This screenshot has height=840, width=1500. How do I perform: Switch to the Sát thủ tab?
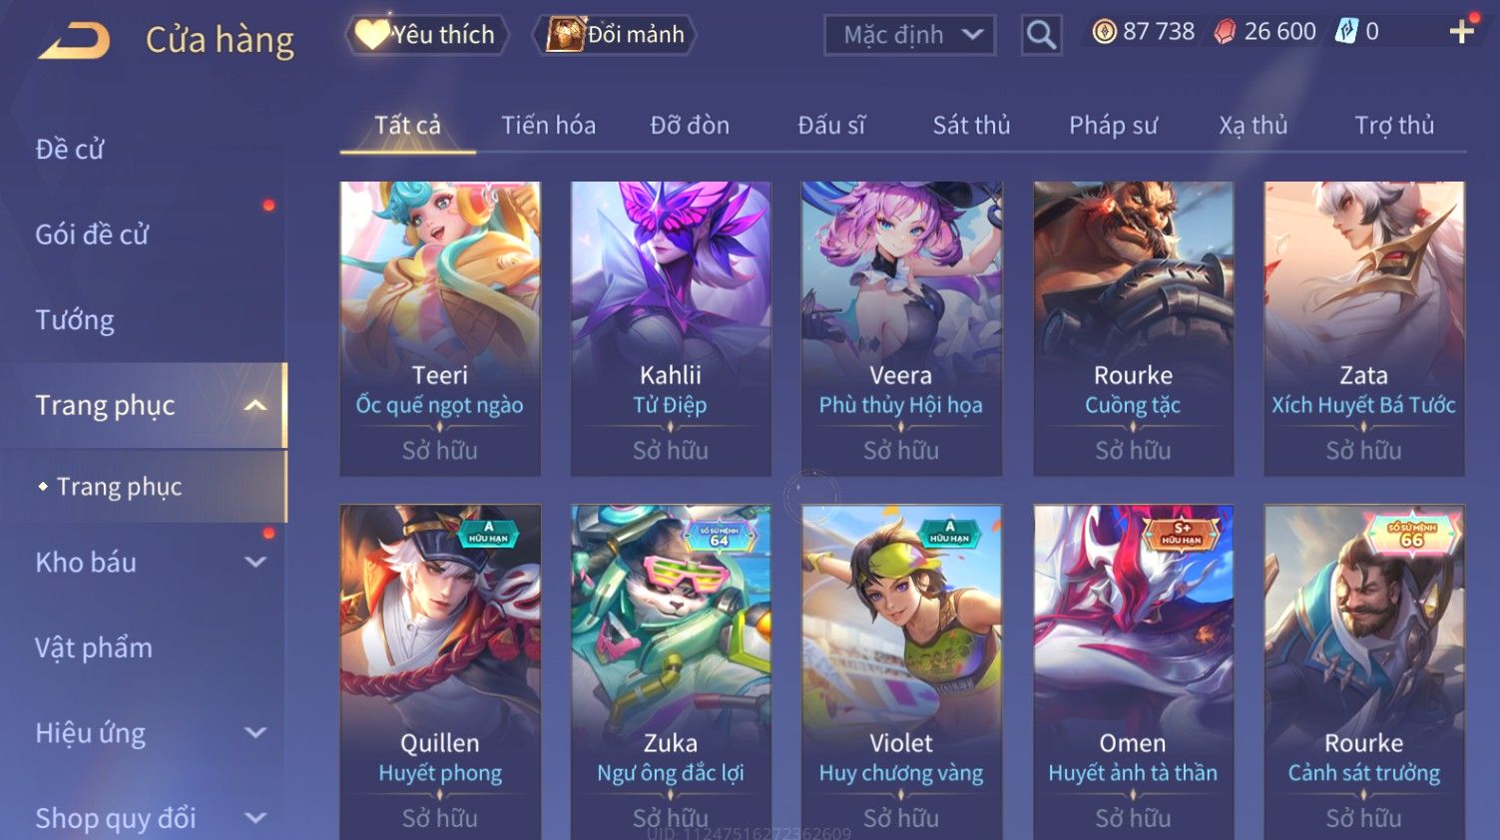(971, 126)
